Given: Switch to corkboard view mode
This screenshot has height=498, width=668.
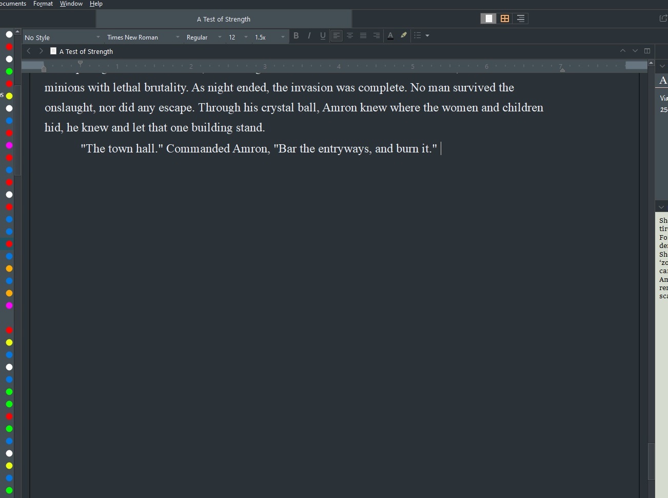Looking at the screenshot, I should tap(505, 18).
